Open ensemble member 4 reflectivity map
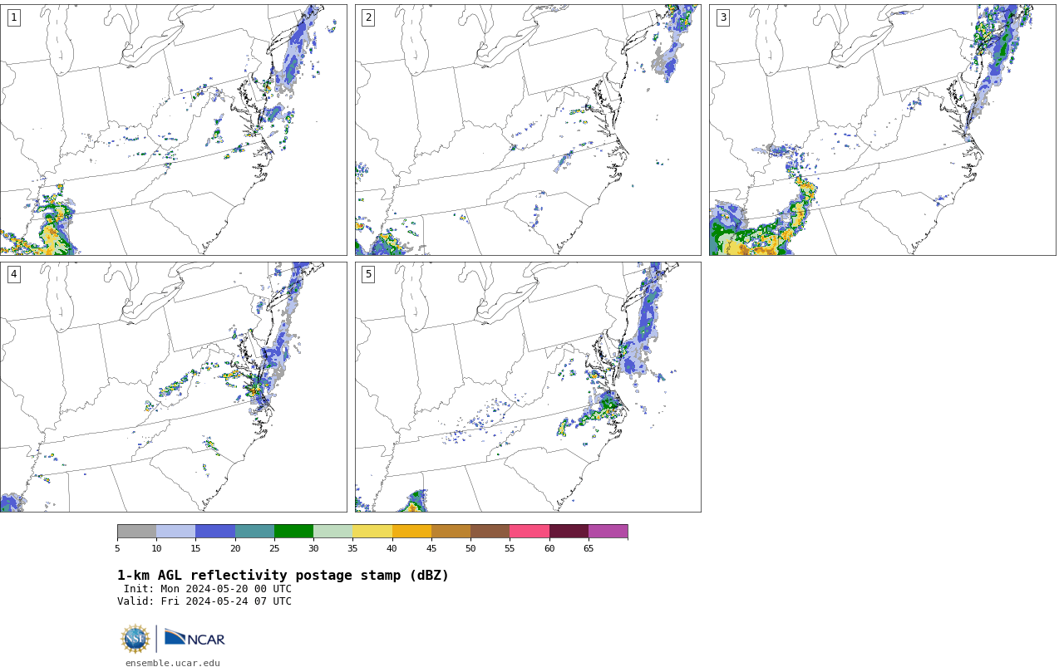The width and height of the screenshot is (1064, 672). pyautogui.click(x=173, y=387)
